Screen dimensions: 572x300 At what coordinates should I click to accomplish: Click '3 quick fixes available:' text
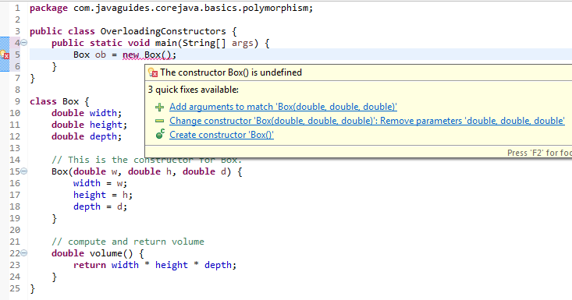point(193,90)
